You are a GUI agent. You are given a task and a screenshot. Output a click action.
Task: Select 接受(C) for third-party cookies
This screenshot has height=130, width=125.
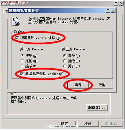coord(65,56)
